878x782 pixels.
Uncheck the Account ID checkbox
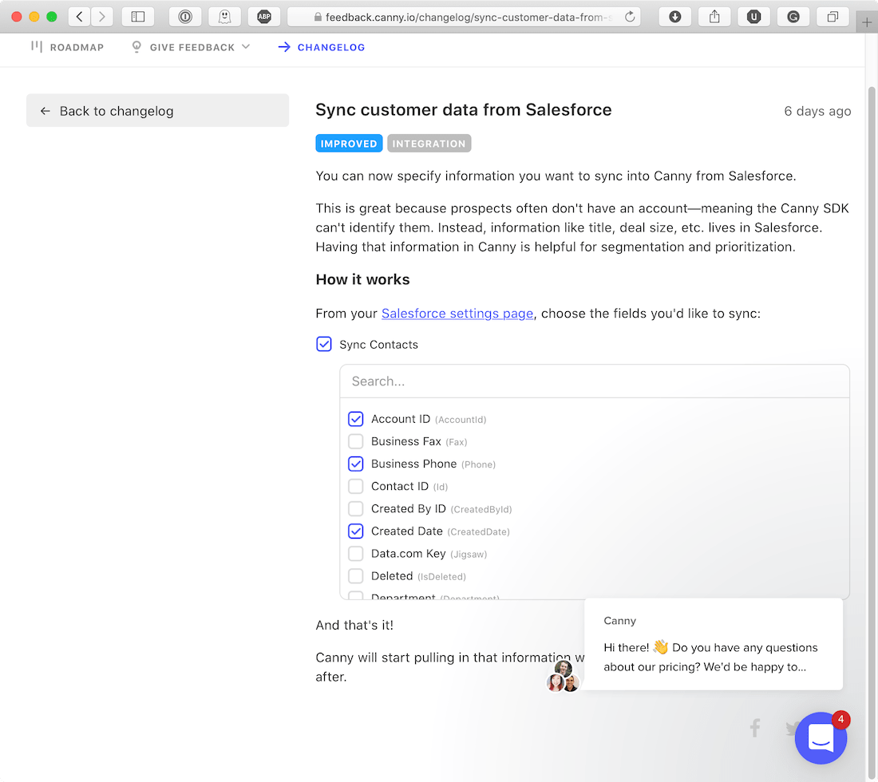355,419
